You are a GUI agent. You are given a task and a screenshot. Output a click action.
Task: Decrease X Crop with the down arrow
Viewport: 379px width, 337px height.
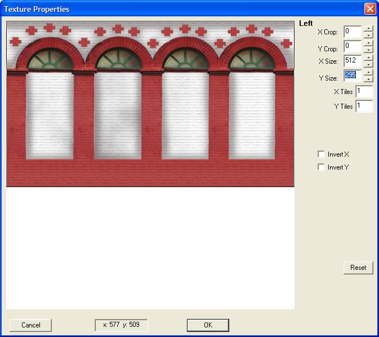click(368, 35)
